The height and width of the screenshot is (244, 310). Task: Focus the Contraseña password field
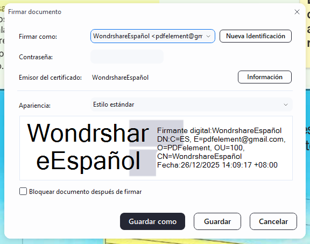tap(127, 57)
